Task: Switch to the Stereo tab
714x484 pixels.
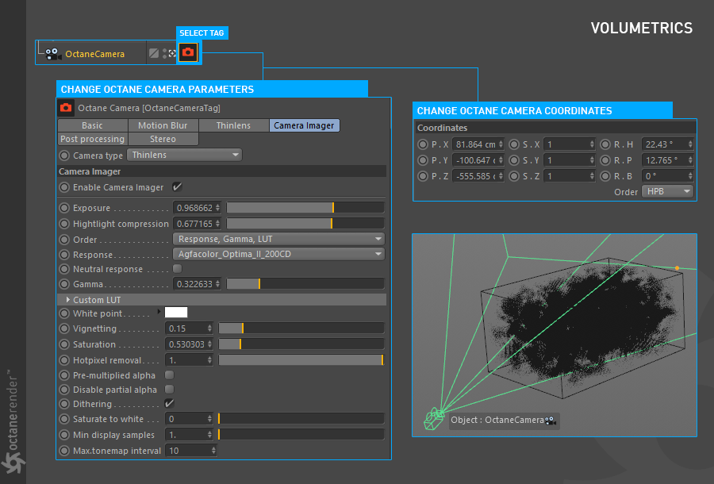Action: 163,139
